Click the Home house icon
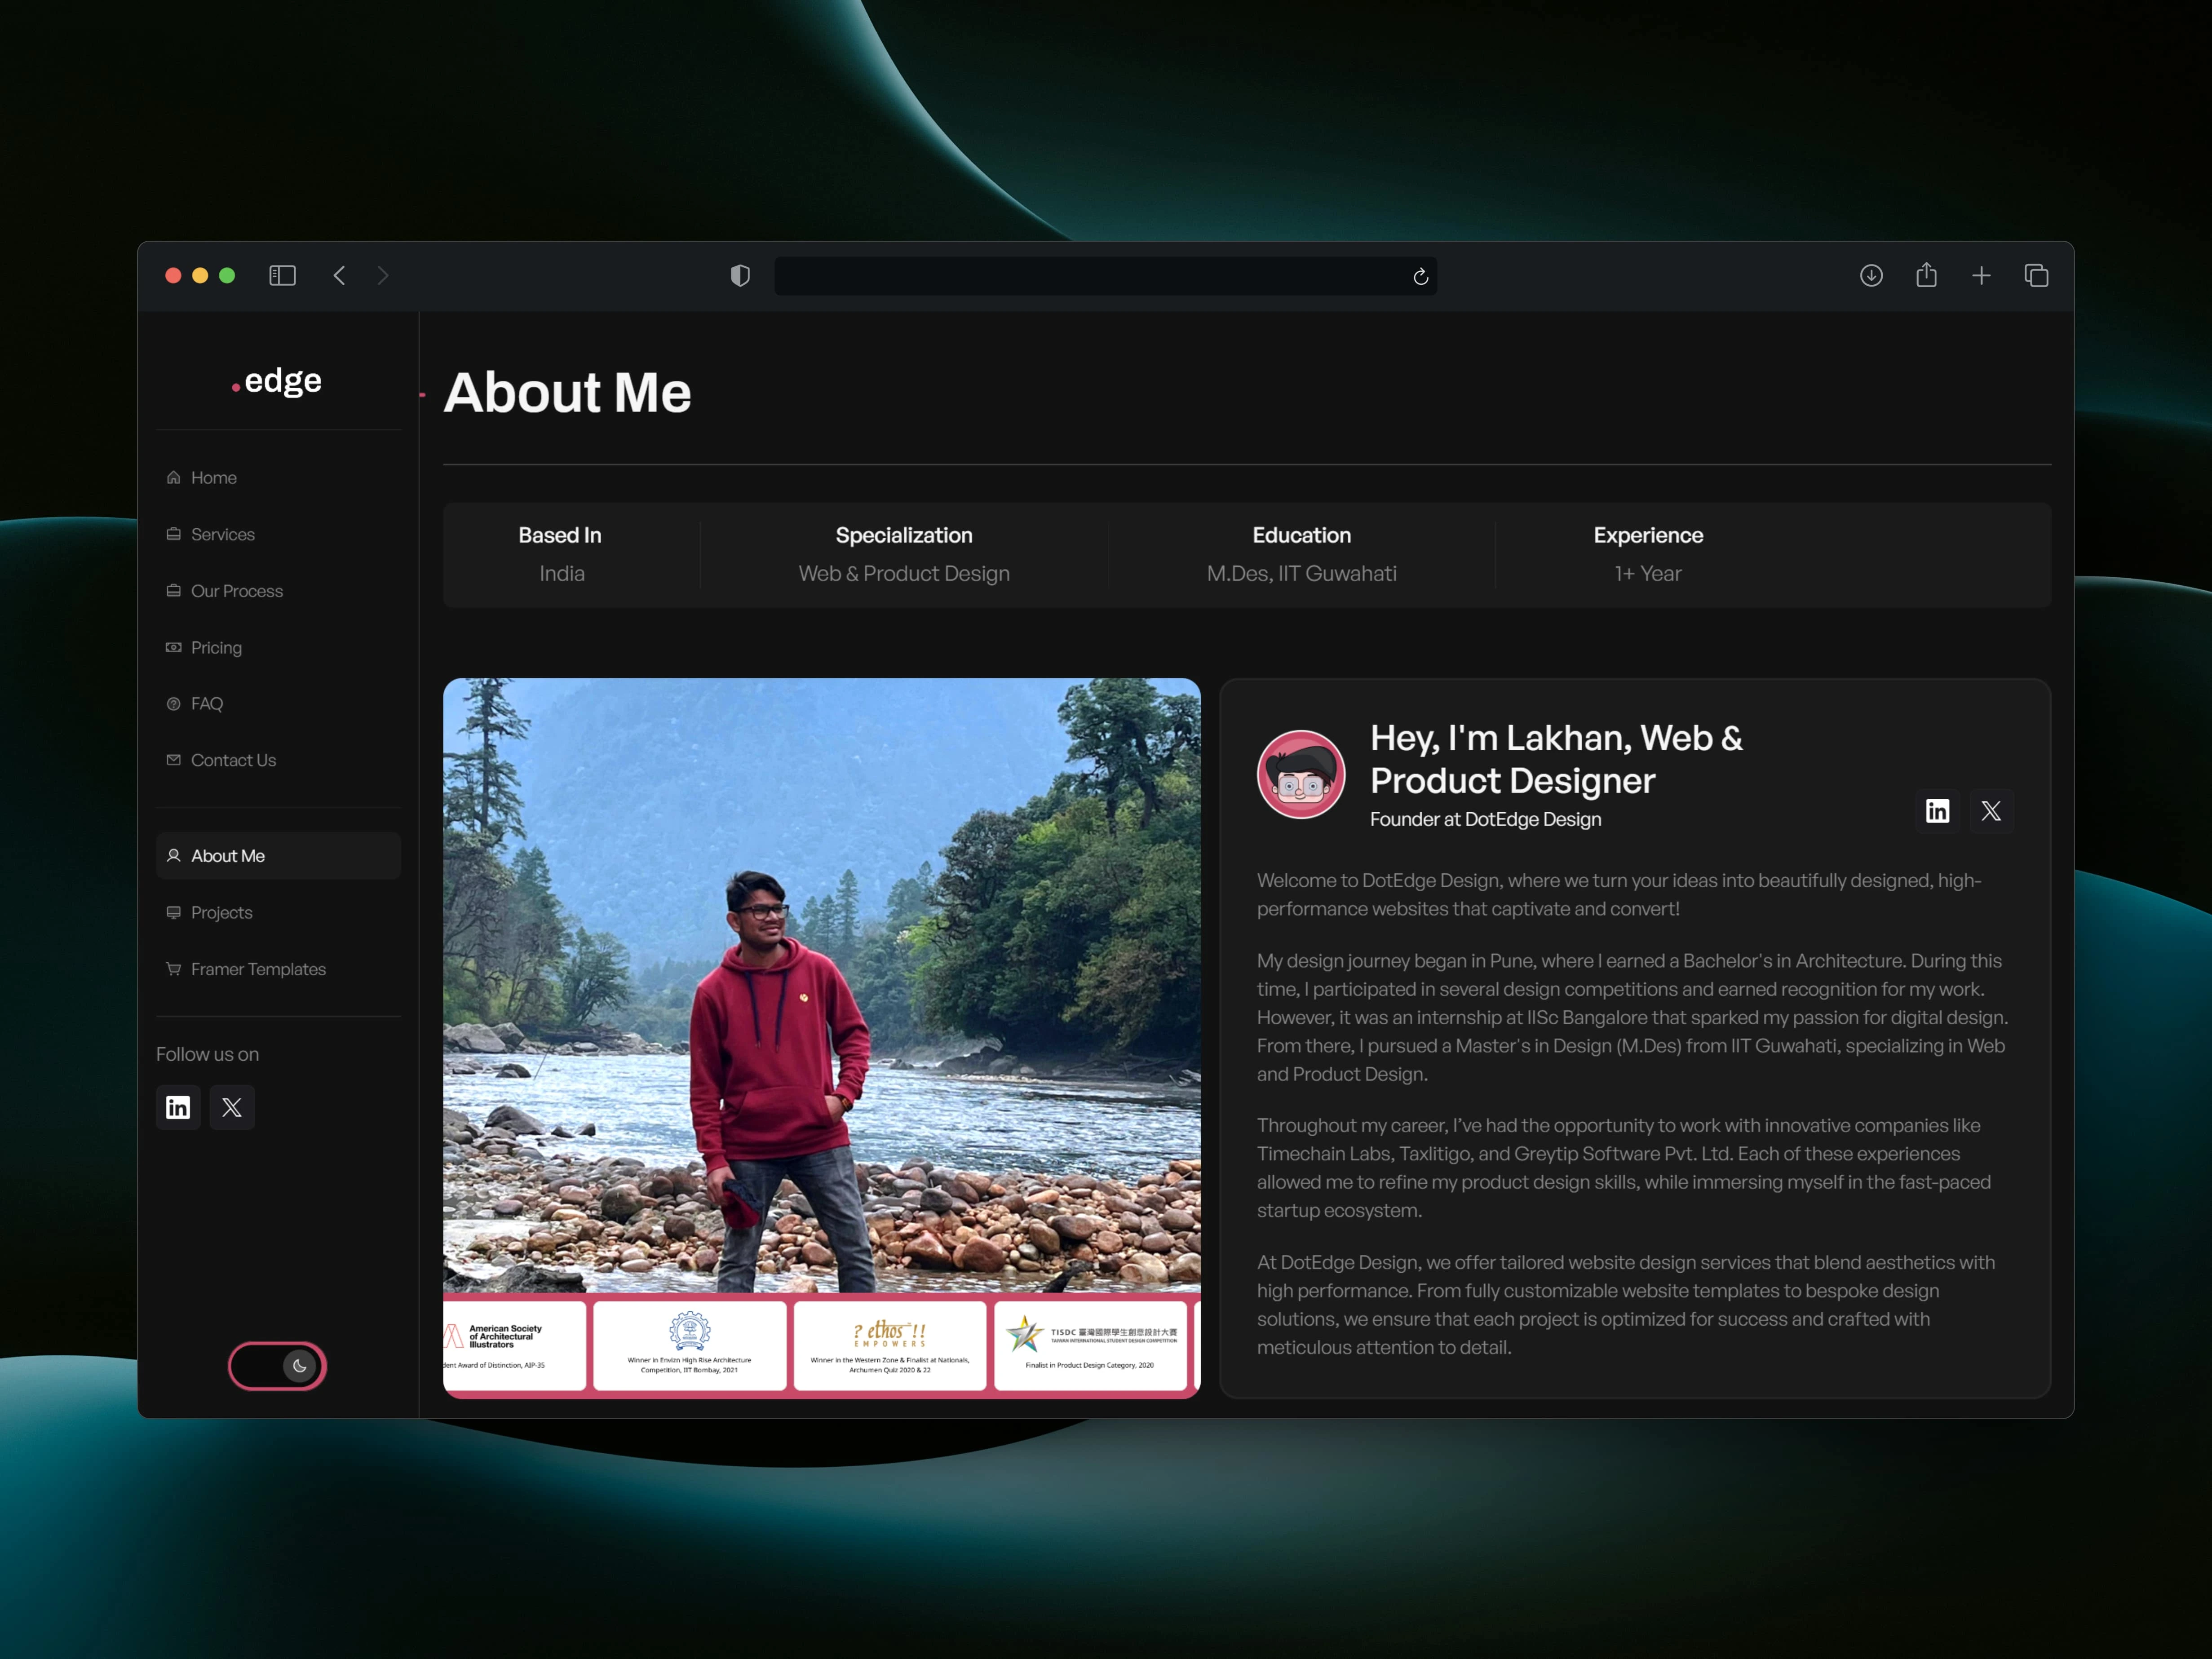 tap(173, 477)
